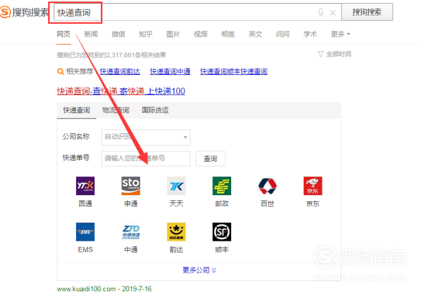Viewport: 421px width, 298px height.
Task: Click the 京东 text label
Action: [313, 204]
